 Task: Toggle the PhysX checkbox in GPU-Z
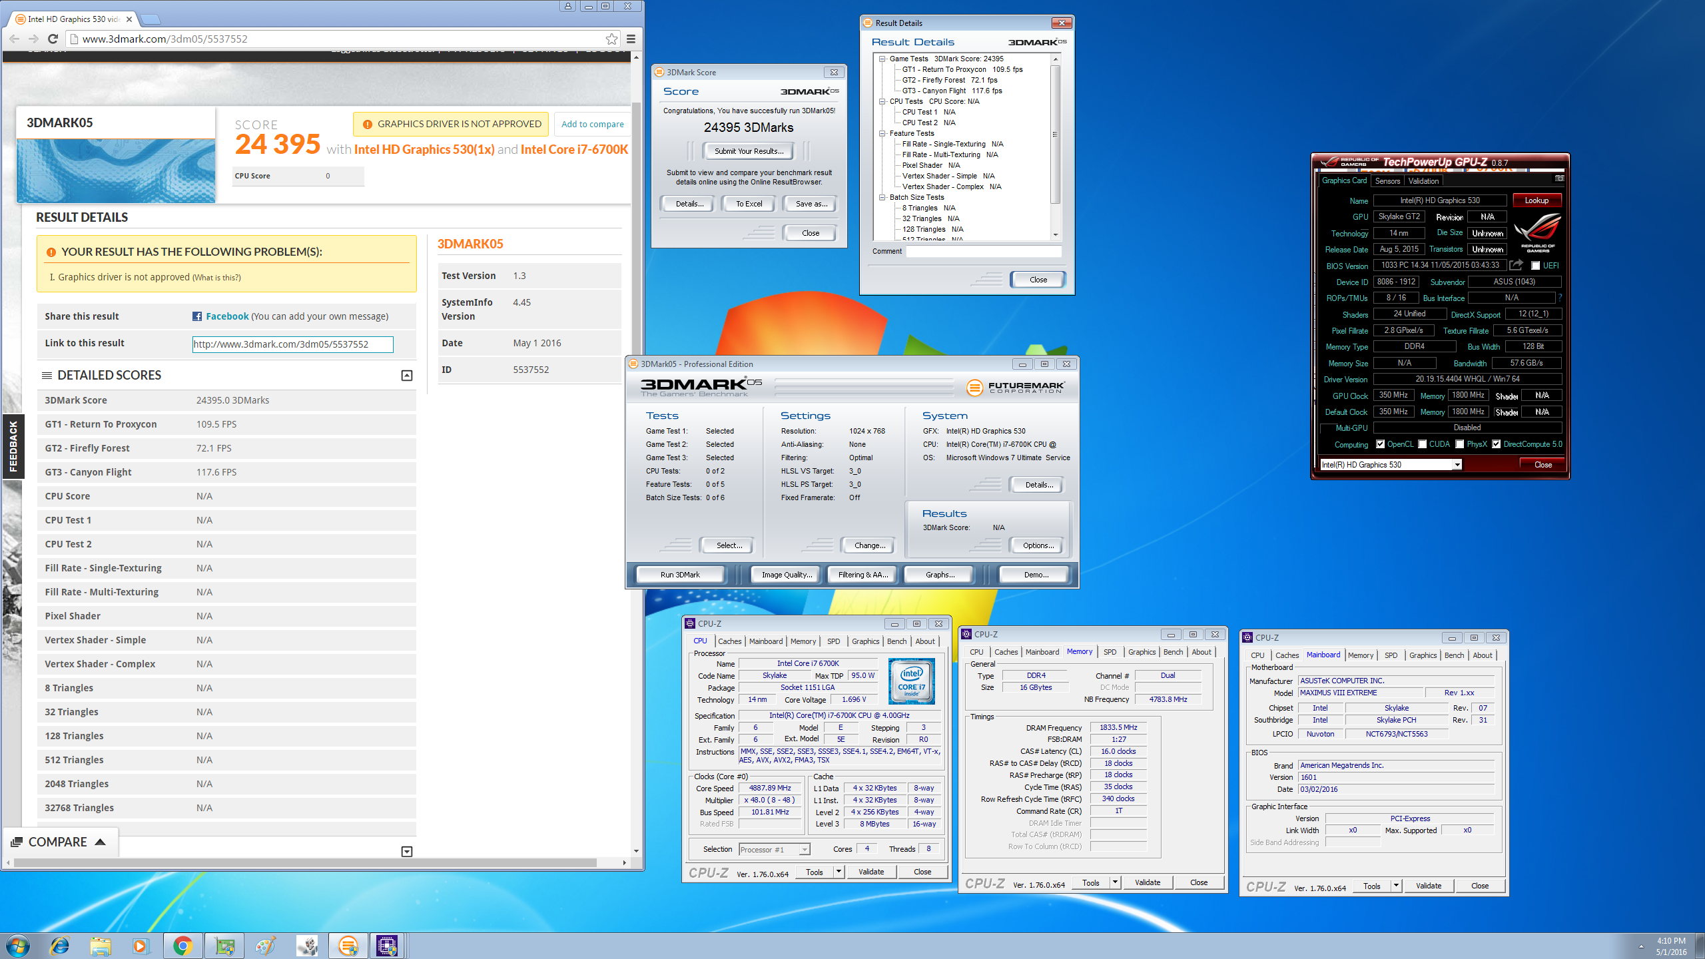click(x=1459, y=444)
